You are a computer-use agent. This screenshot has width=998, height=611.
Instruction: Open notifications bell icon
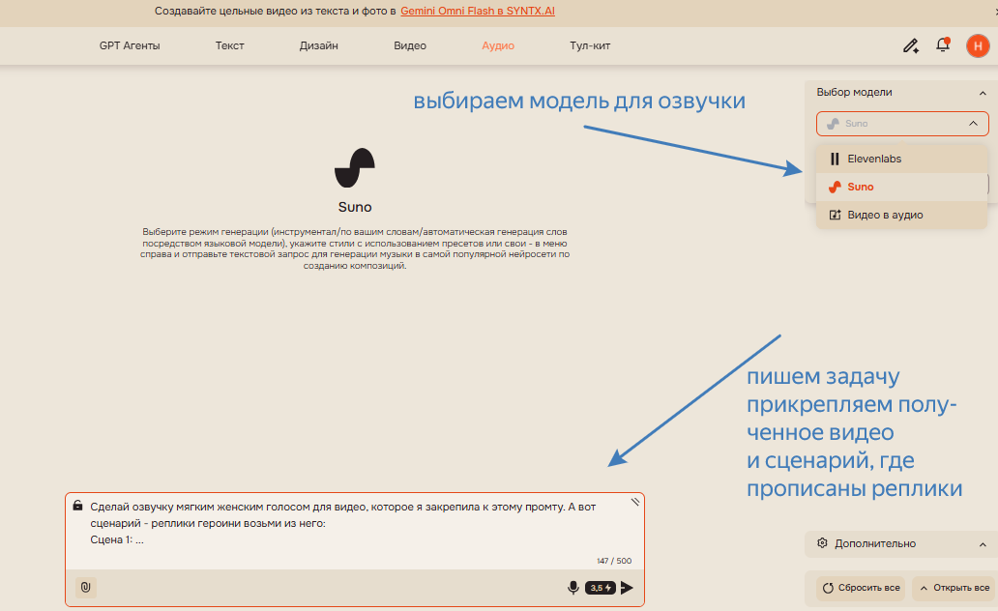tap(943, 45)
